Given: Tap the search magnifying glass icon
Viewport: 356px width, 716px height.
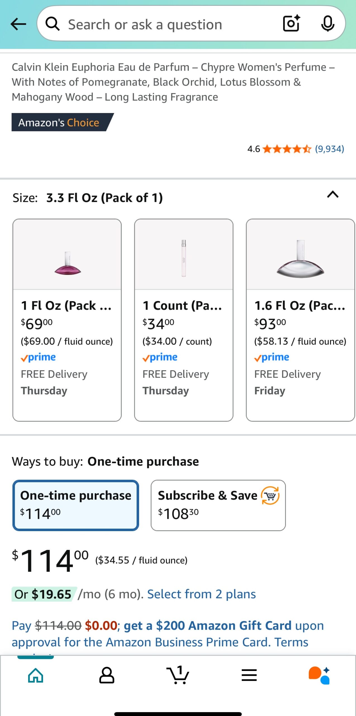Looking at the screenshot, I should (52, 24).
